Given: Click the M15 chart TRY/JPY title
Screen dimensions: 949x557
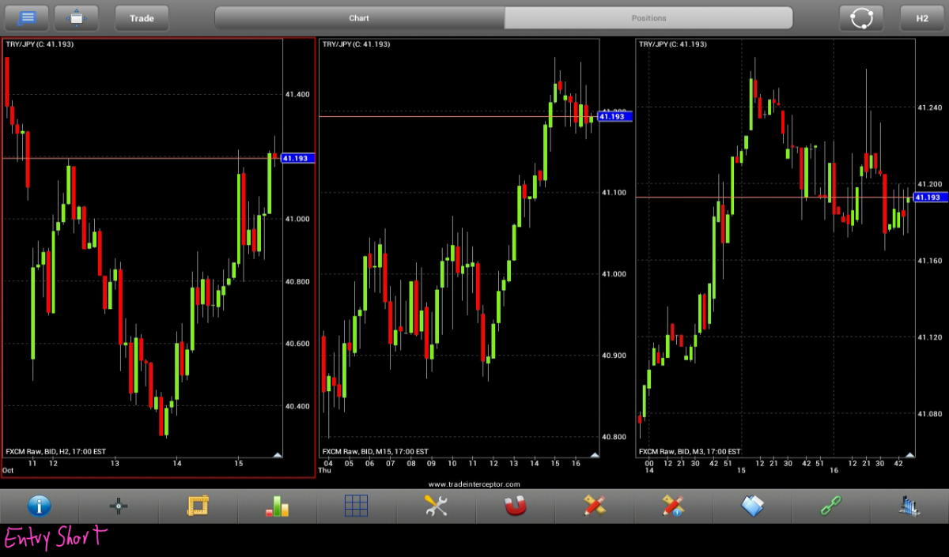Looking at the screenshot, I should 356,44.
